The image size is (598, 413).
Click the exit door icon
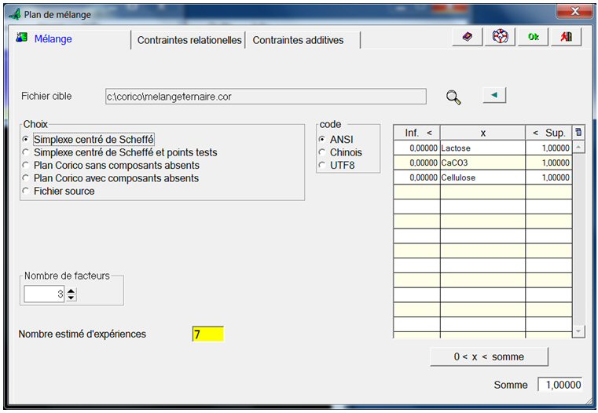566,37
